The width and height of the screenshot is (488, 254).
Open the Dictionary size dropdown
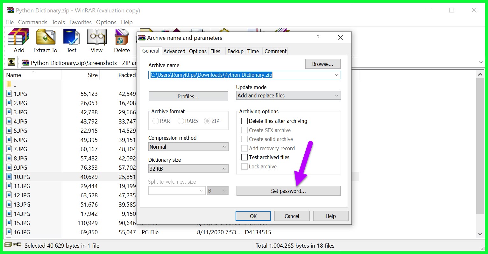tap(188, 169)
